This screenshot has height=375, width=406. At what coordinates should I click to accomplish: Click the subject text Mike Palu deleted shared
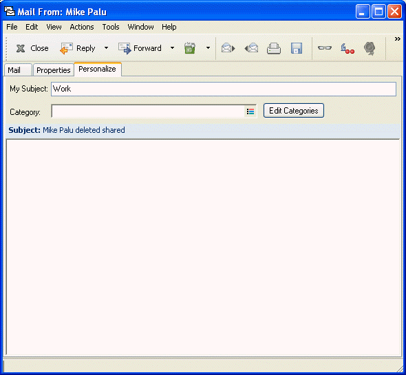pyautogui.click(x=84, y=130)
